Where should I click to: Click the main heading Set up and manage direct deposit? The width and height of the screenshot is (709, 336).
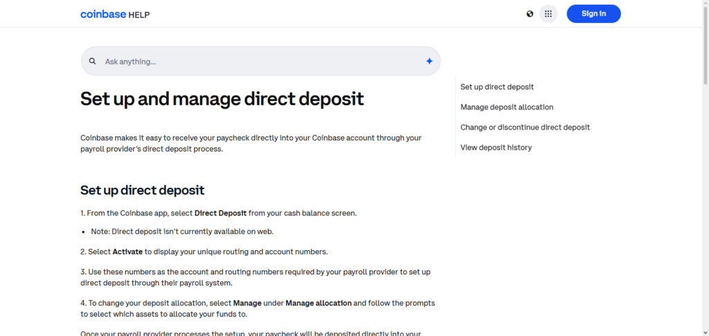click(222, 98)
